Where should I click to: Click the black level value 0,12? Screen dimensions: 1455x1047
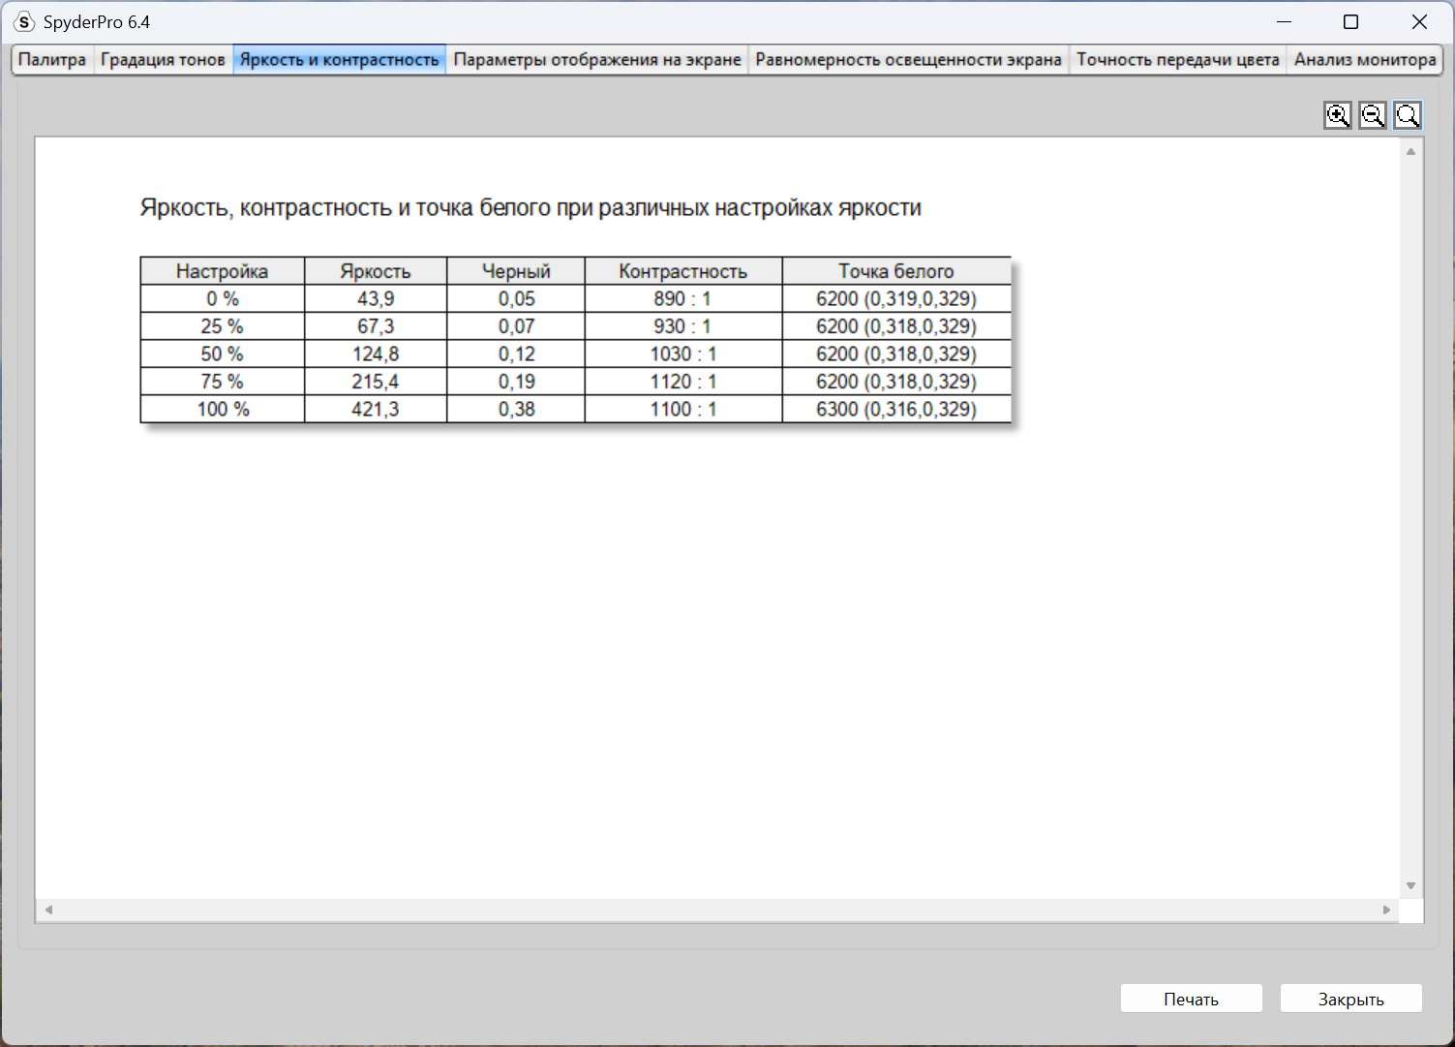[x=516, y=354]
